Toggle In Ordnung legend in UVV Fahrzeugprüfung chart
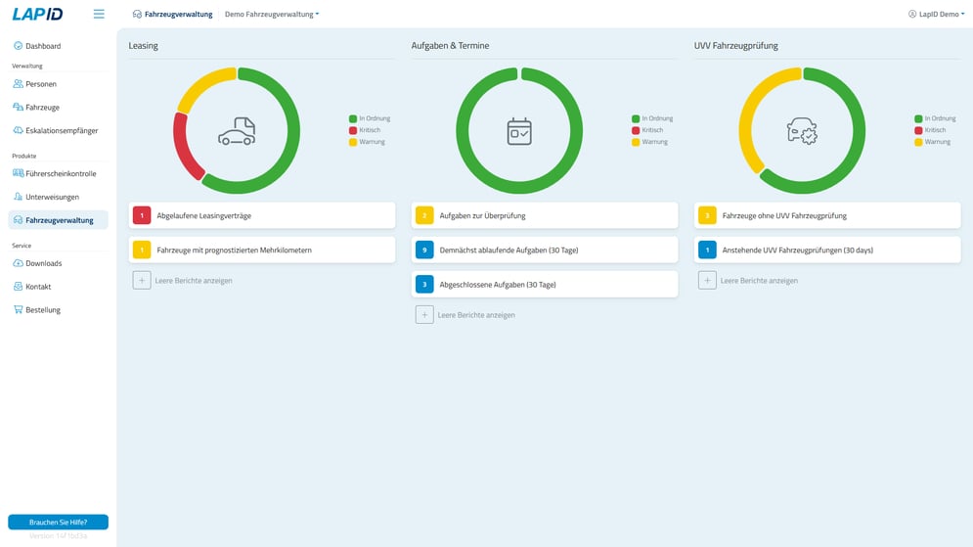This screenshot has width=973, height=547. pyautogui.click(x=936, y=118)
